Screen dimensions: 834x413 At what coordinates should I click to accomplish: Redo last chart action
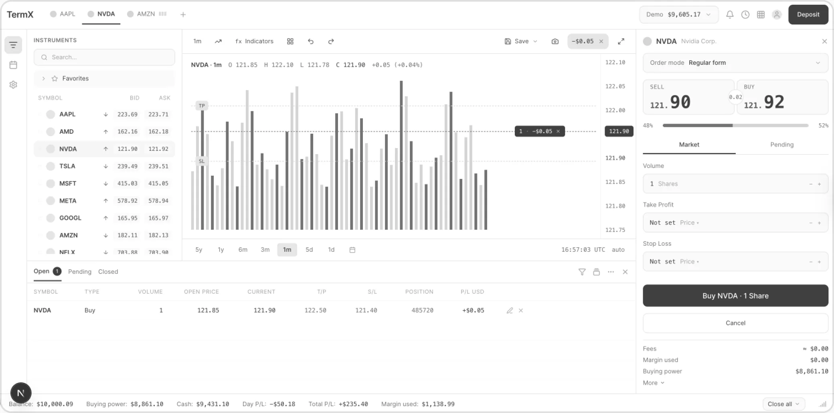(331, 41)
